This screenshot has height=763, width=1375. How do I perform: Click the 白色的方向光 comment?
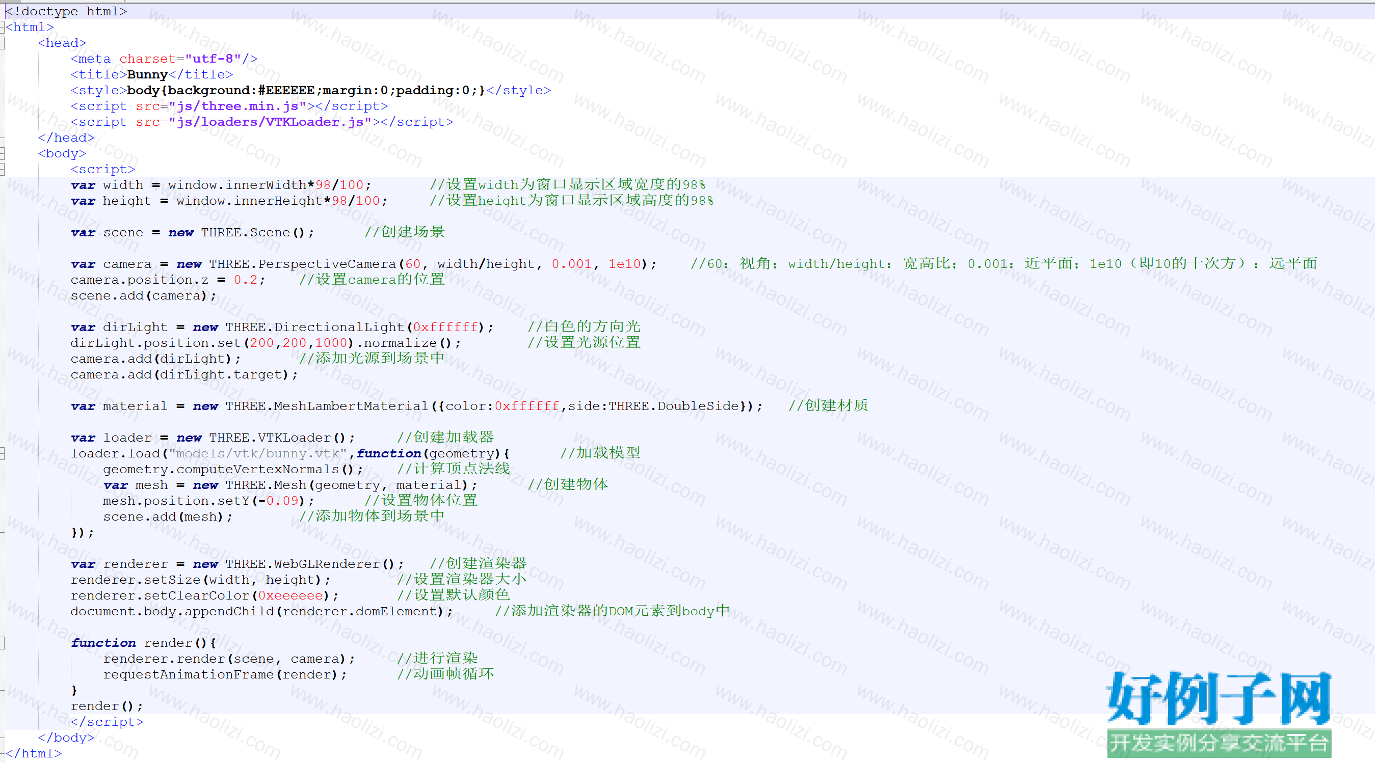[584, 326]
